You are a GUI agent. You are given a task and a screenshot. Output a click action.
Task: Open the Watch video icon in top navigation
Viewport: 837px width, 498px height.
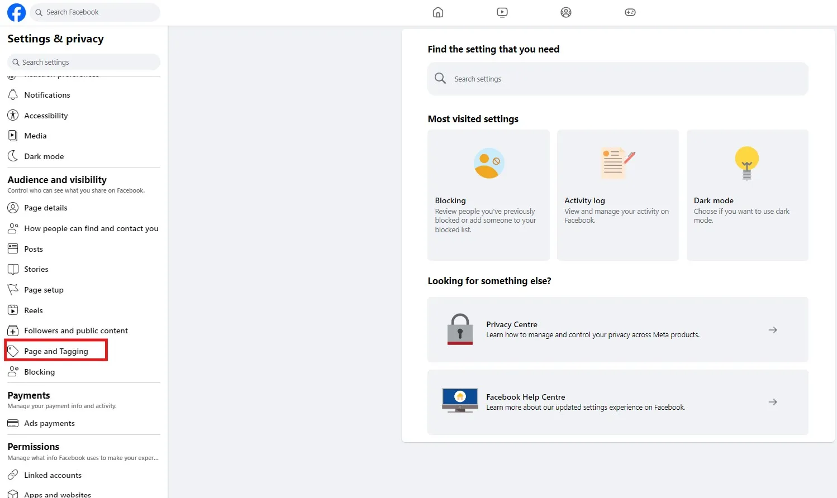tap(502, 12)
